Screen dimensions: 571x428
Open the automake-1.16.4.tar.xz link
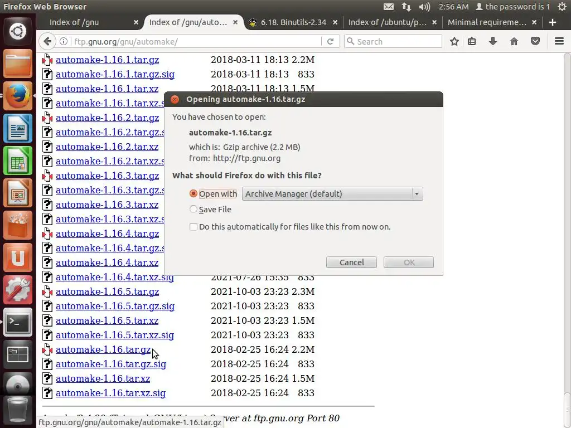107,263
